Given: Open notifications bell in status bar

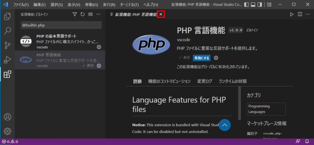Looking at the screenshot, I should tap(307, 142).
